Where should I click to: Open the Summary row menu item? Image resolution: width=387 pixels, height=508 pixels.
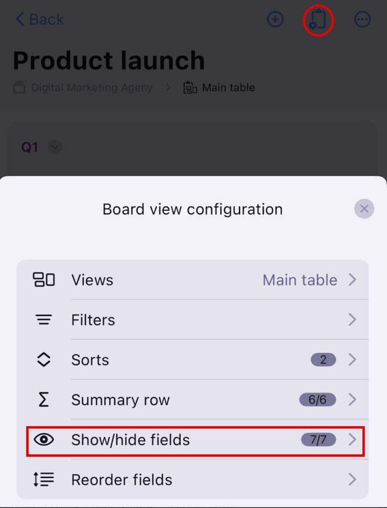click(x=121, y=400)
